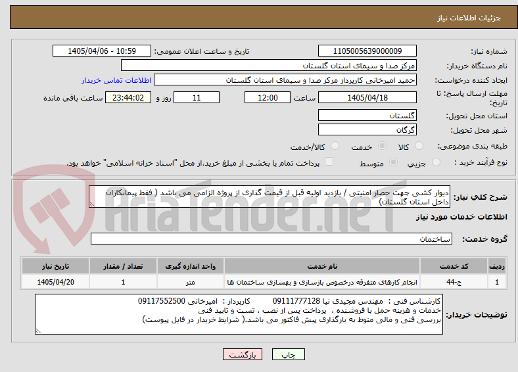Click the توضیحات خریدار notes box
The width and height of the screenshot is (518, 372).
[x=239, y=314]
